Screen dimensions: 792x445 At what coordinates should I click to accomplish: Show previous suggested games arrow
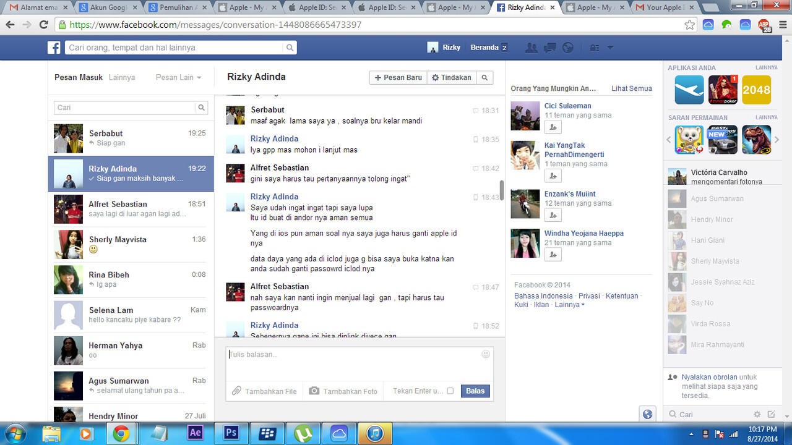pos(669,140)
